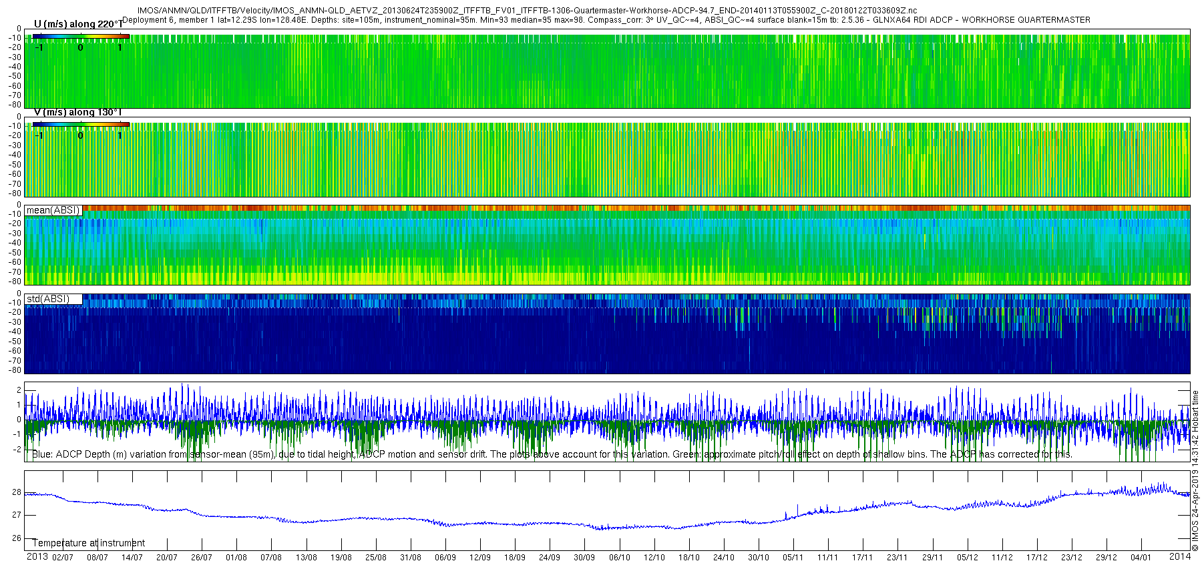
Task: Click the 'V (m/s) along 130°T' panel label
Action: coord(78,112)
